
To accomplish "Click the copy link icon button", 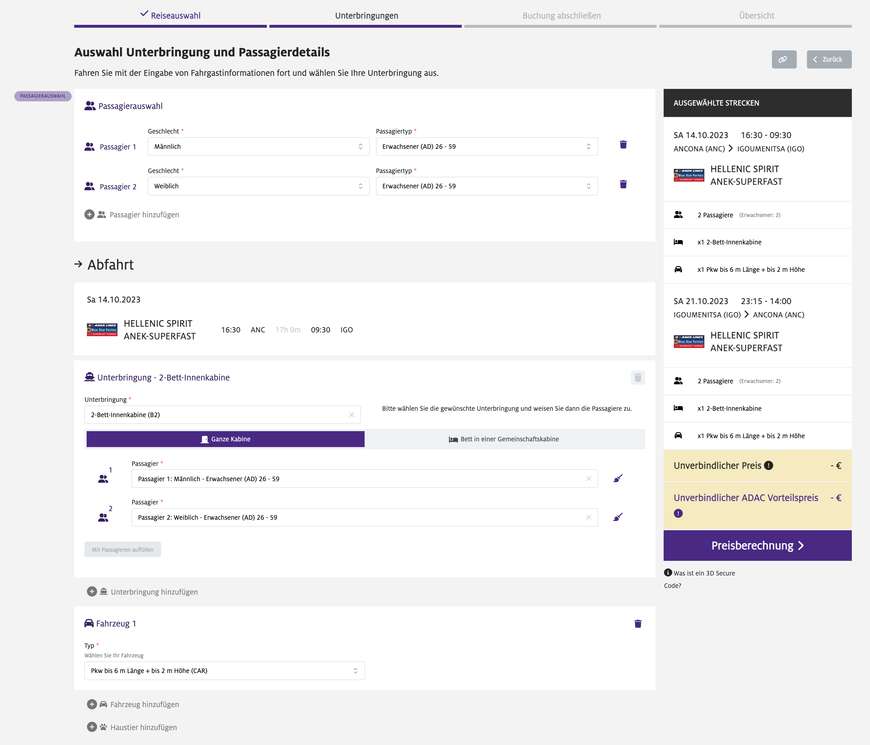I will pyautogui.click(x=783, y=59).
